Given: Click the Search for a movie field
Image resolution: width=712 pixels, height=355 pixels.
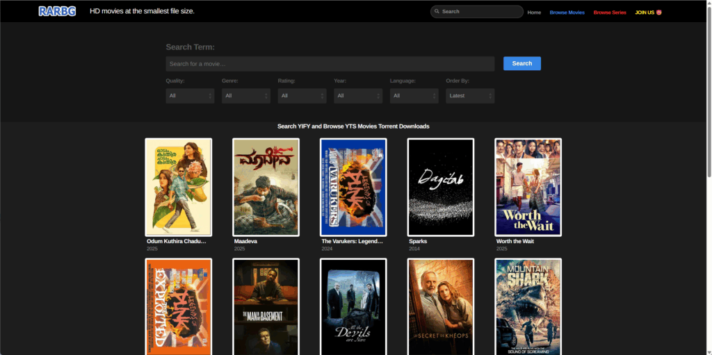Looking at the screenshot, I should tap(330, 64).
